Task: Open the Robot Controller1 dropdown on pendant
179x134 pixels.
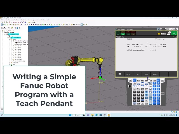Action: (x=122, y=29)
